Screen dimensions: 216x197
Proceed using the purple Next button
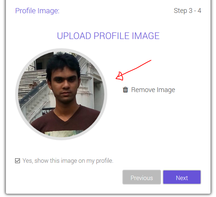click(182, 177)
